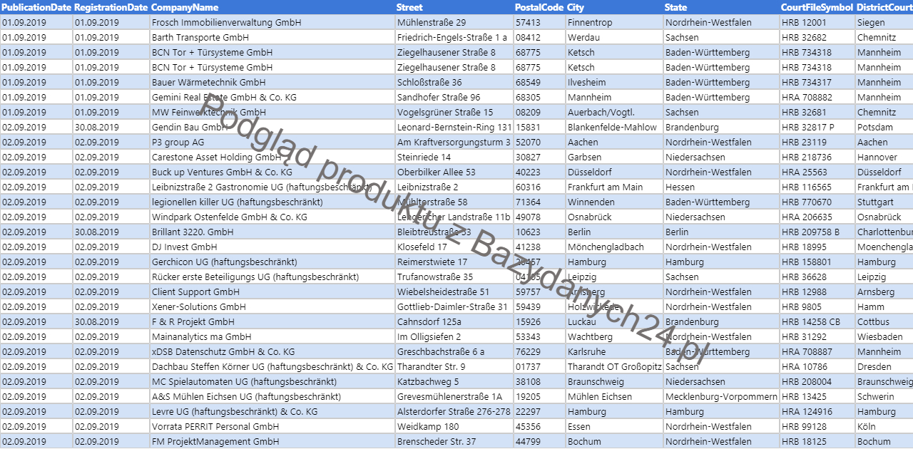Click court file cell HRB 32817 P
Screen dimensions: 913x449
(x=817, y=127)
